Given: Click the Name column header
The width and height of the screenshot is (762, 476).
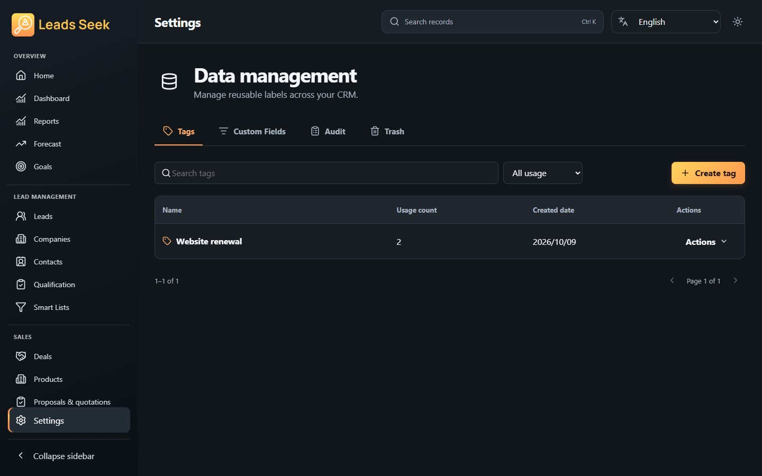Looking at the screenshot, I should click(x=172, y=210).
